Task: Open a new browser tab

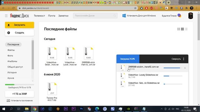Action: (x=168, y=2)
